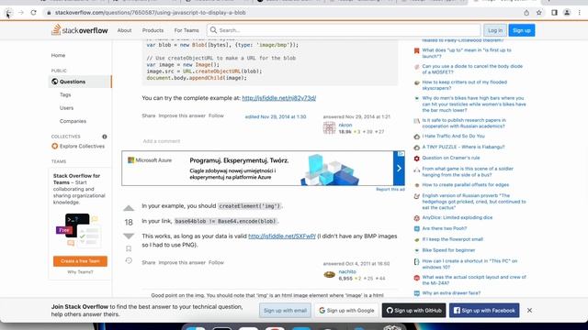
Task: Go back using browser back arrow
Action: [x=8, y=13]
